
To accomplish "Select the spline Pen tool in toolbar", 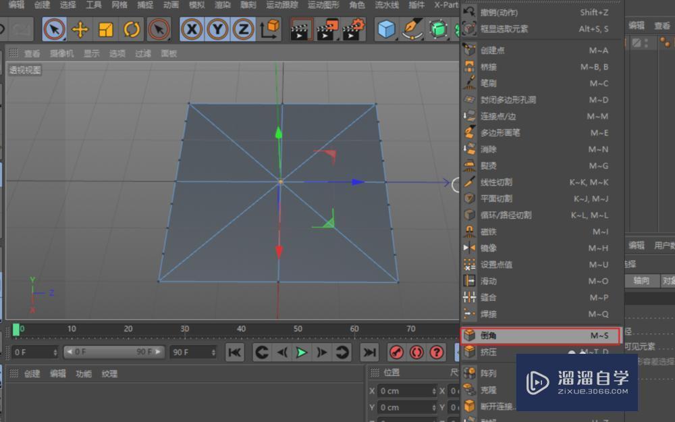I will click(412, 29).
